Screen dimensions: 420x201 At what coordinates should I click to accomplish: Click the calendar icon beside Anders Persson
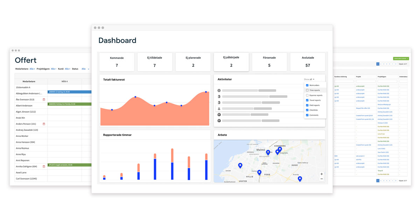44,124
